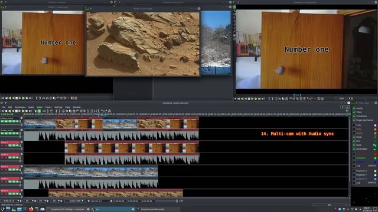
Task: Cut selection with timeline X icon
Action: pos(67,111)
